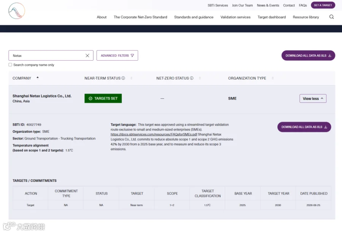Download all data as XLS at top
This screenshot has width=342, height=233.
(308, 55)
